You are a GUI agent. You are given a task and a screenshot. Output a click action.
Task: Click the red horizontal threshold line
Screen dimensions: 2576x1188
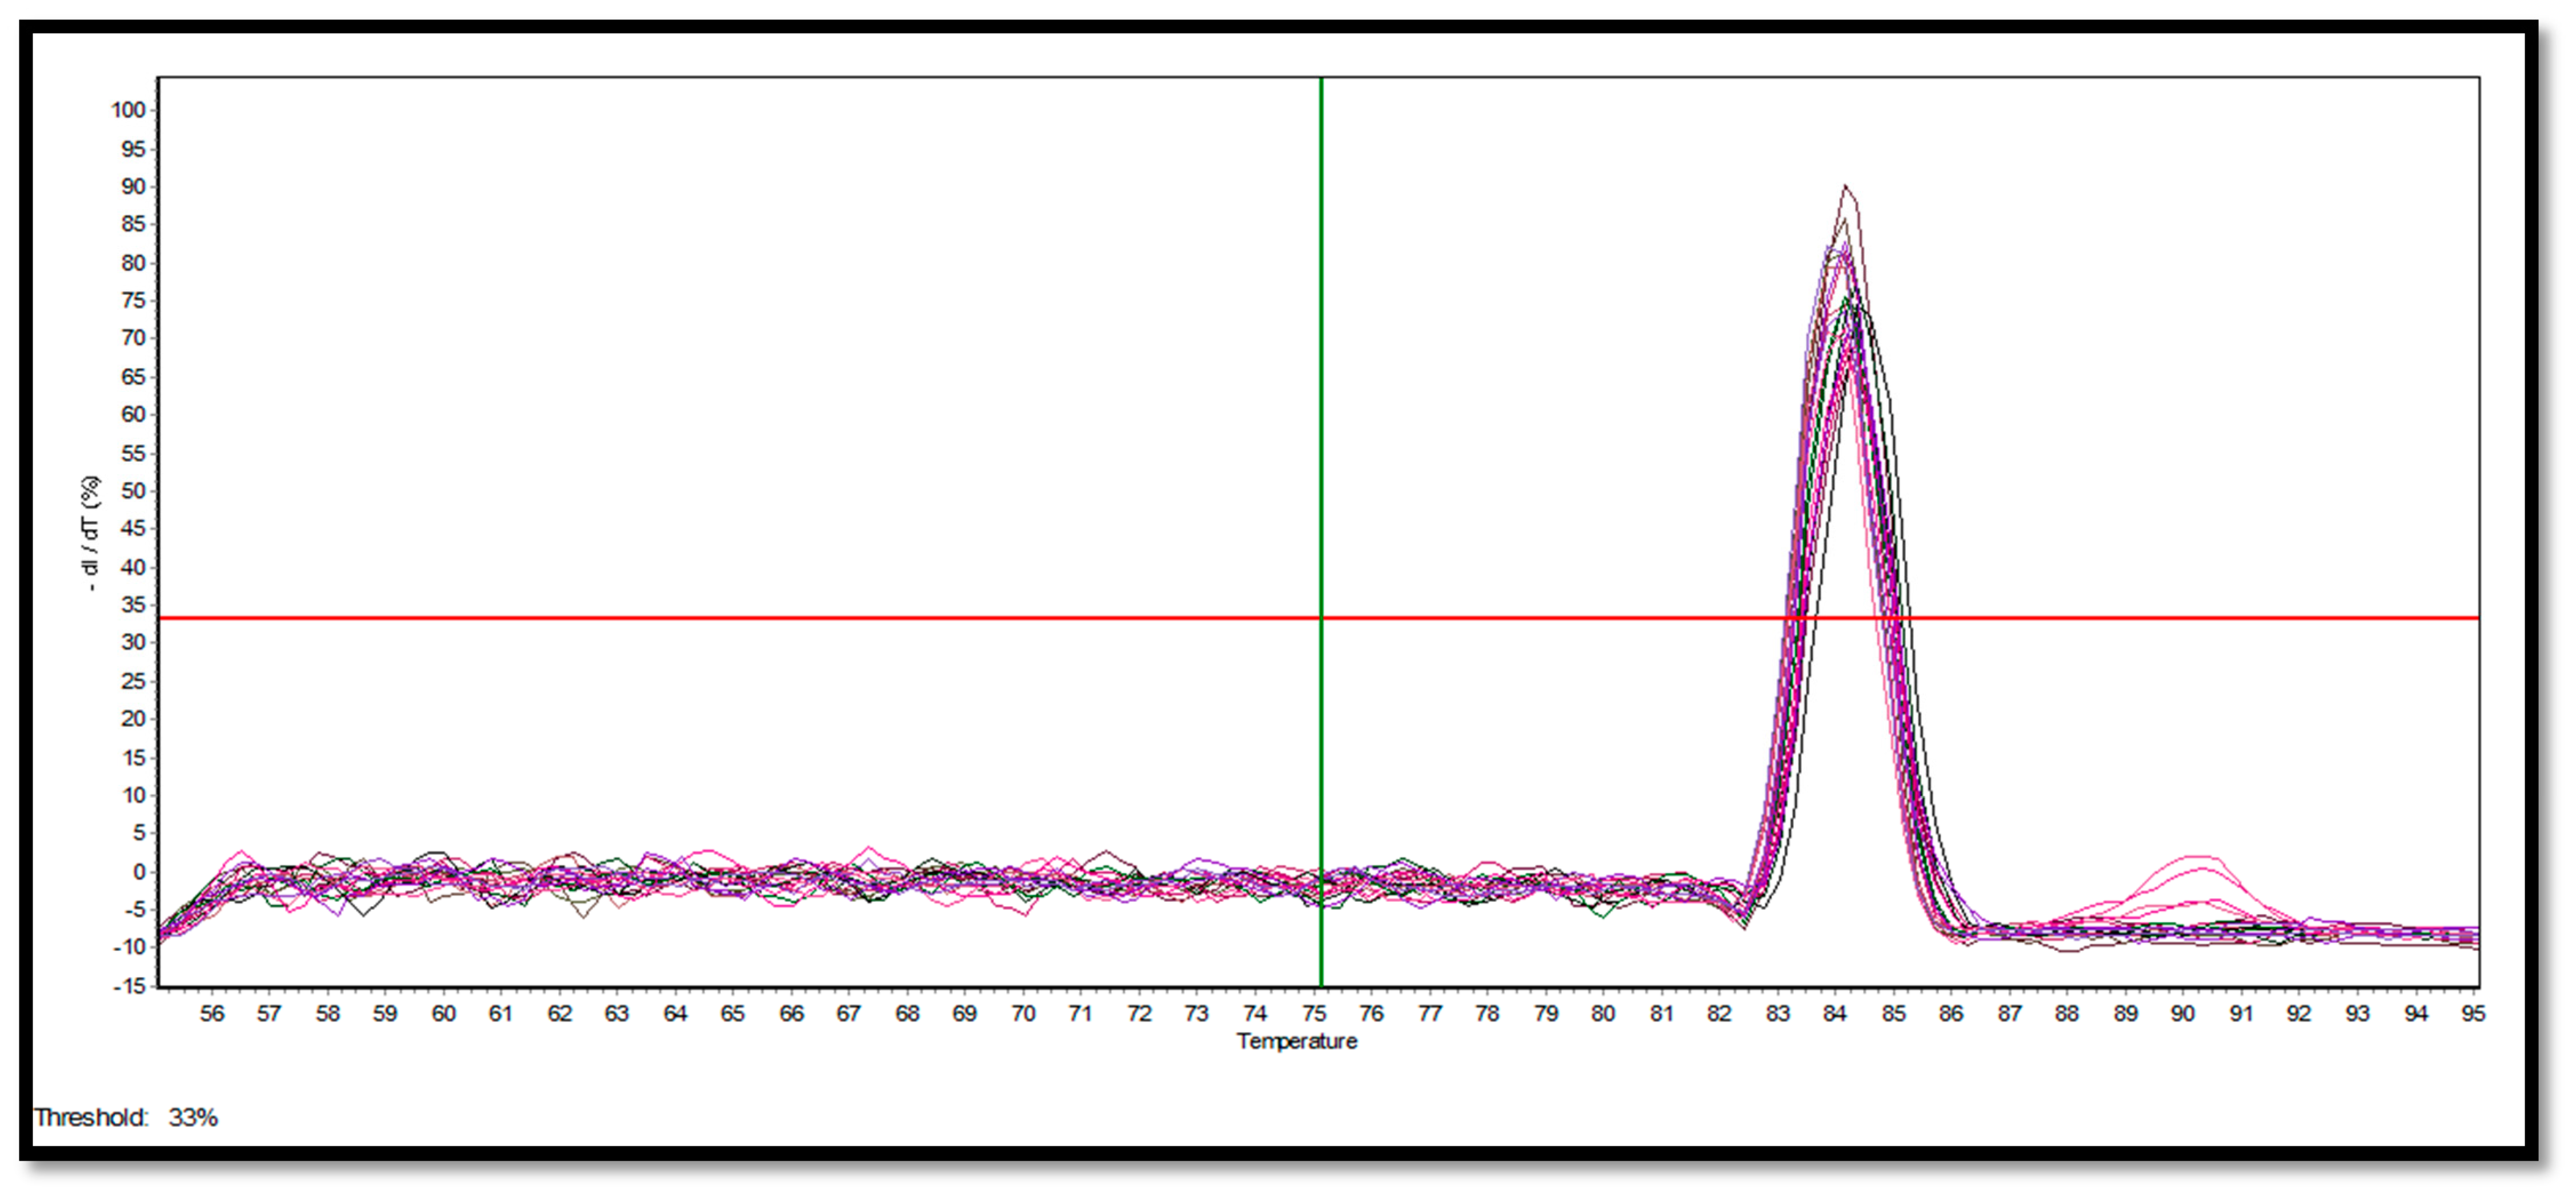[700, 618]
